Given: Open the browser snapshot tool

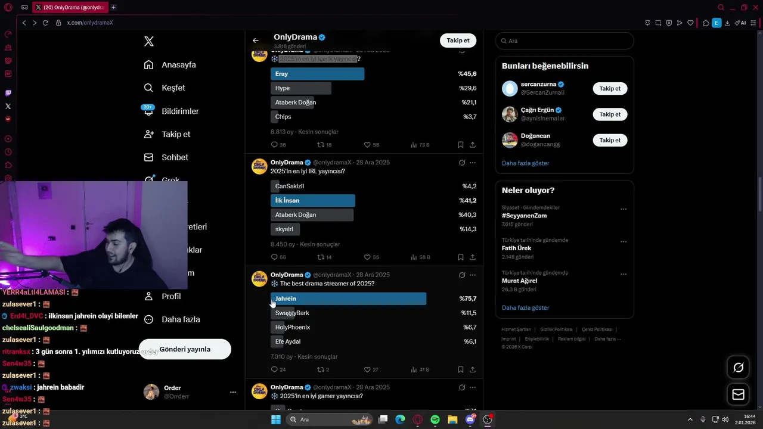Looking at the screenshot, I should (658, 23).
